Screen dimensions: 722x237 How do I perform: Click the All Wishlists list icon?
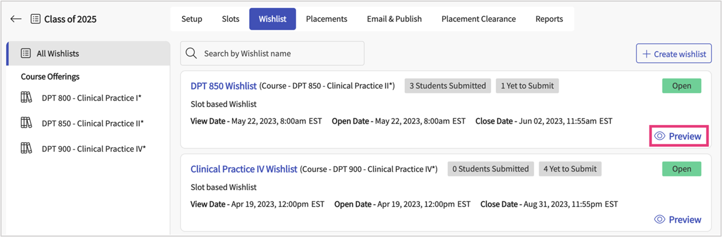click(26, 54)
